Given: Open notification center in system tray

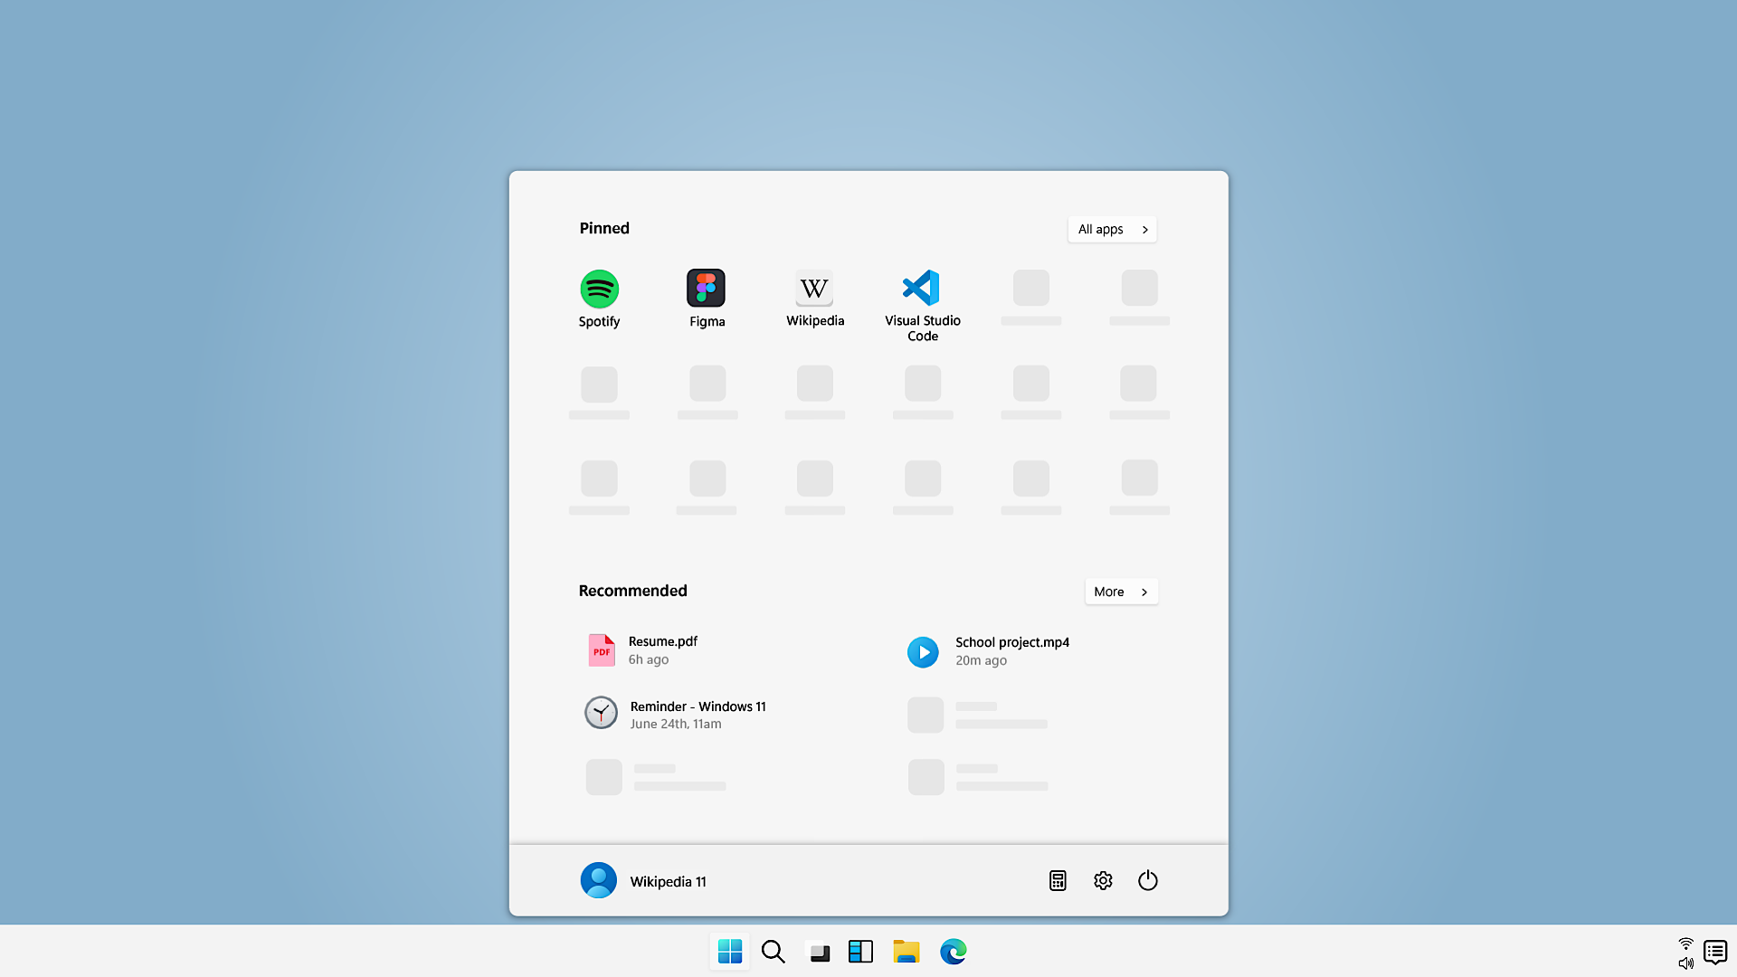Looking at the screenshot, I should pyautogui.click(x=1714, y=952).
